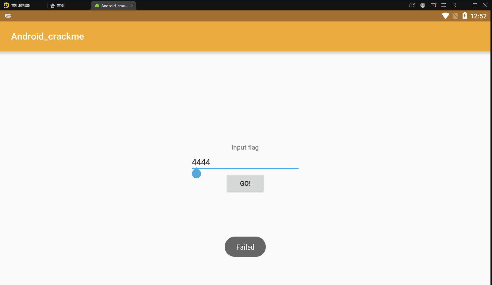Open the user account avatar icon

click(423, 5)
